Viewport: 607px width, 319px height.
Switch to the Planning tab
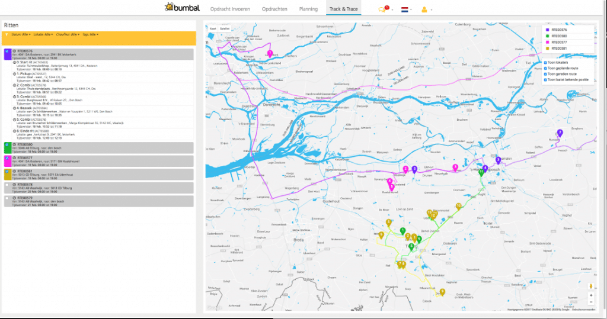(308, 9)
